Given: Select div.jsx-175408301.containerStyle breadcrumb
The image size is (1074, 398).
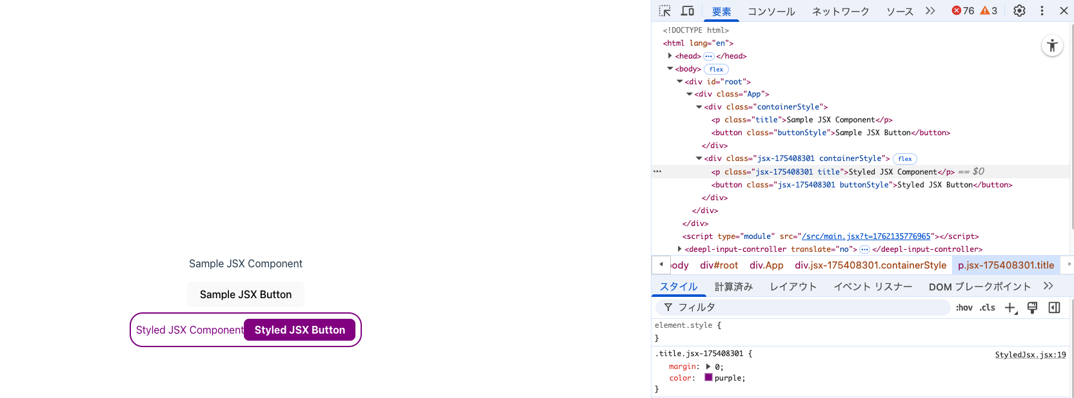Looking at the screenshot, I should (870, 265).
